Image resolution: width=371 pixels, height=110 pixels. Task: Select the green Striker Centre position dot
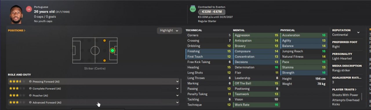[x=112, y=51]
